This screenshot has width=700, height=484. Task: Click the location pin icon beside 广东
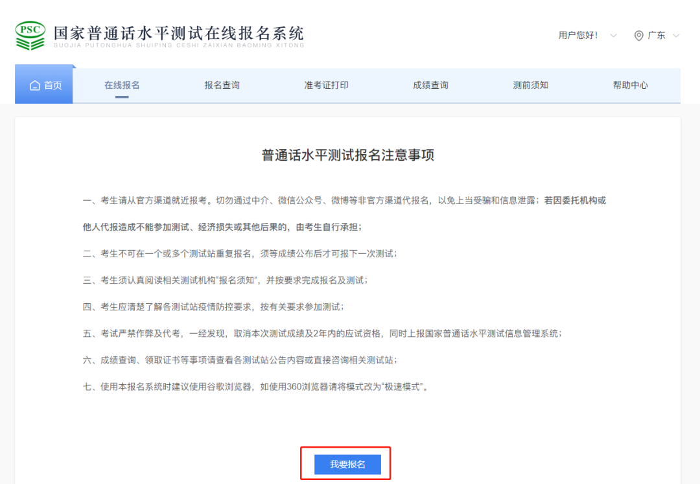point(639,36)
